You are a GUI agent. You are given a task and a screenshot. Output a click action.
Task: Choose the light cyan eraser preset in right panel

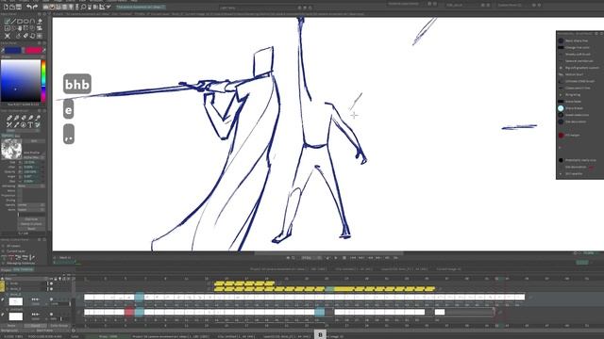[x=561, y=108]
